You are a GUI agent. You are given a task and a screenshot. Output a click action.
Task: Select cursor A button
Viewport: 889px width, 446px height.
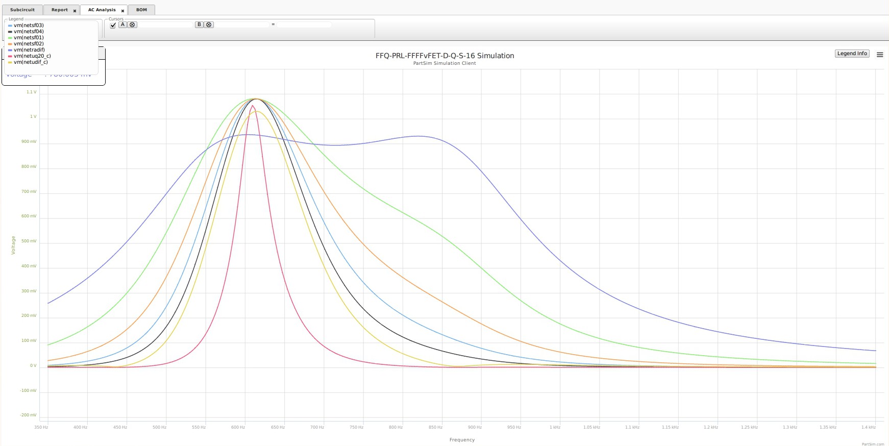pos(122,24)
